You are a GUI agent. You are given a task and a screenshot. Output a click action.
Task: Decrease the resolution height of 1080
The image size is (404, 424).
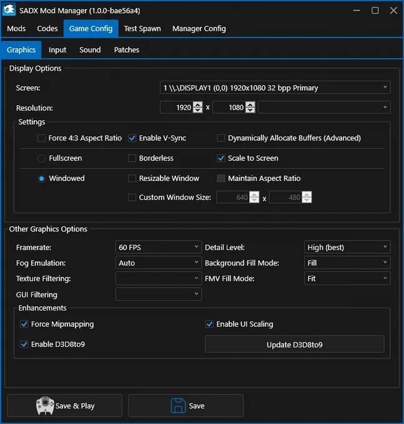(250, 110)
